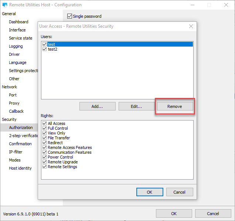Click the Remove user button
Image resolution: width=235 pixels, height=221 pixels.
(174, 106)
